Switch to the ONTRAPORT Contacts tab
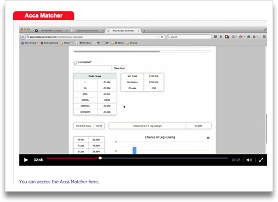This screenshot has width=278, height=202. [x=51, y=31]
